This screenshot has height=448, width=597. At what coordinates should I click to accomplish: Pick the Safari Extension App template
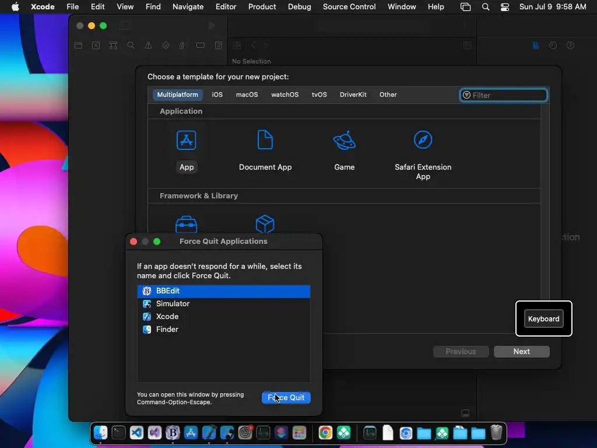[423, 155]
